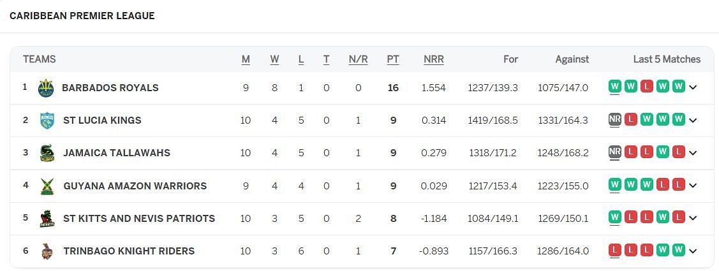
Task: Sort by the NRR column header
Action: pos(433,59)
